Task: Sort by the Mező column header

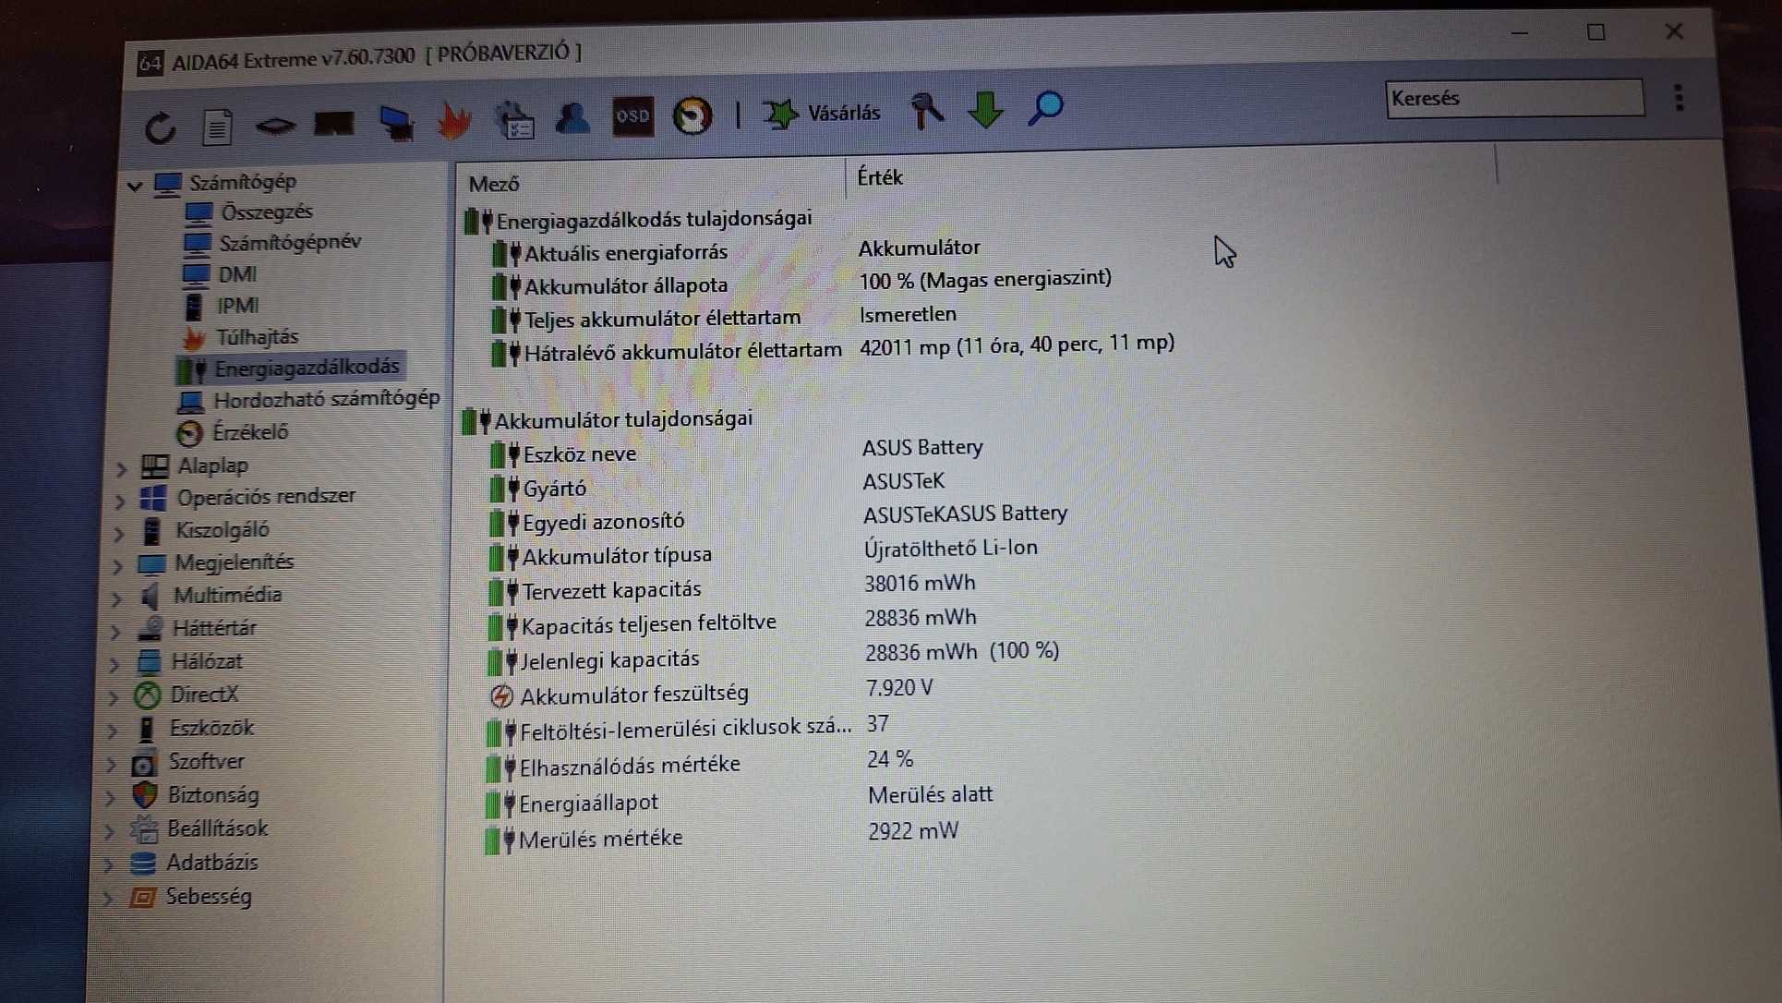Action: coord(494,184)
